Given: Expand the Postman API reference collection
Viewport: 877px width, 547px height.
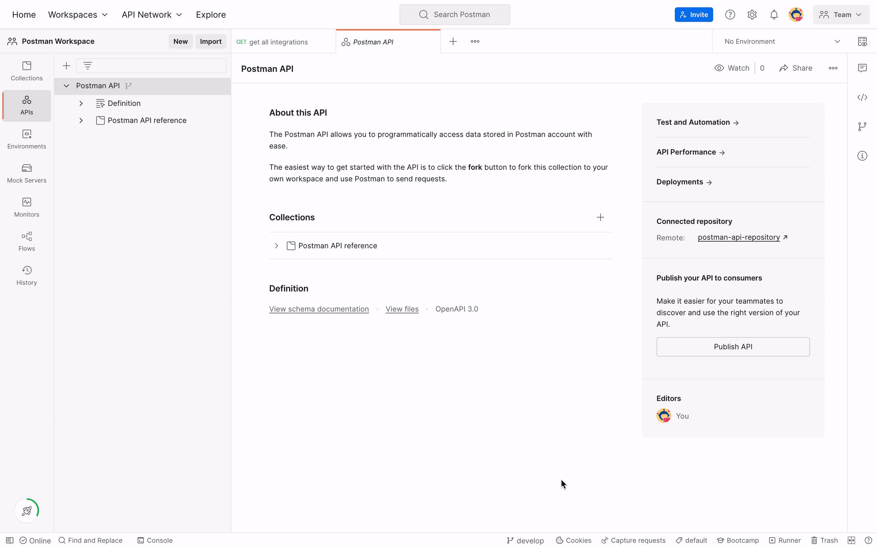Looking at the screenshot, I should (275, 246).
